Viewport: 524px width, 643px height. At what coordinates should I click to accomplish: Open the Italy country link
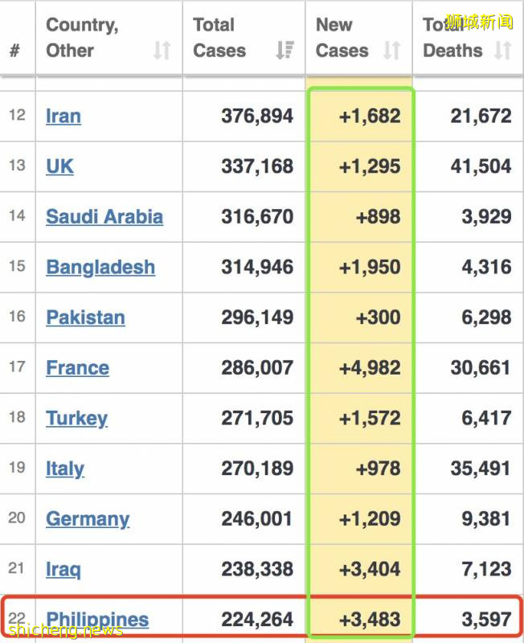65,469
